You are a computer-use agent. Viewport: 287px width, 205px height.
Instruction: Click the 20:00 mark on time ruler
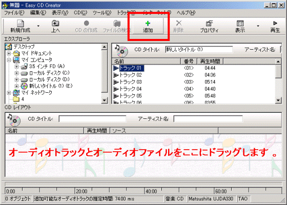[x=81, y=192]
